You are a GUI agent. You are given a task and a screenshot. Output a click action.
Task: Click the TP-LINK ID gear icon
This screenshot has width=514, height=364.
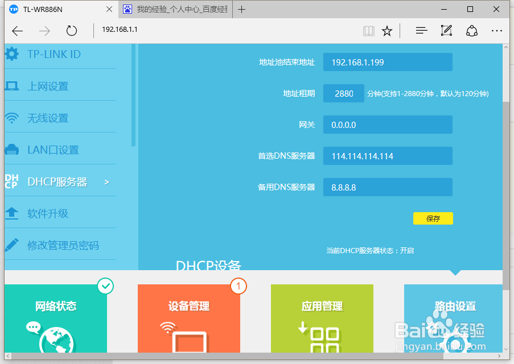12,53
